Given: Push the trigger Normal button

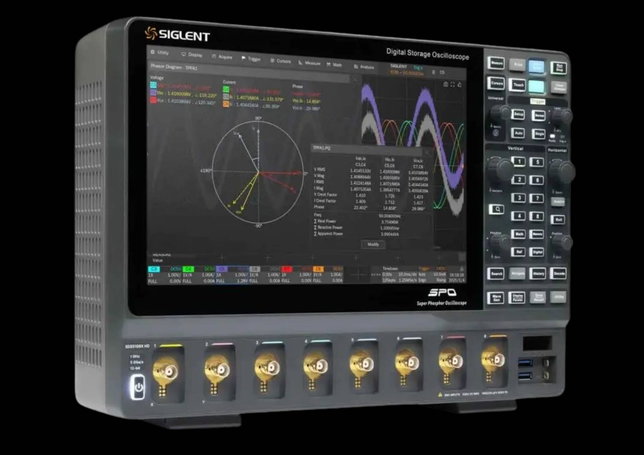Looking at the screenshot, I should pos(539,116).
